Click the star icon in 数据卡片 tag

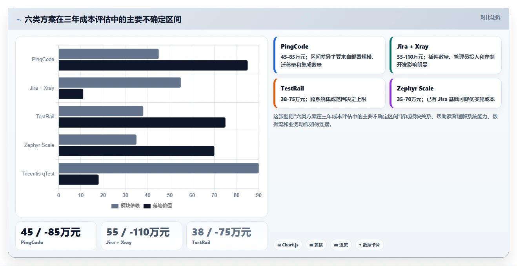tap(360, 245)
